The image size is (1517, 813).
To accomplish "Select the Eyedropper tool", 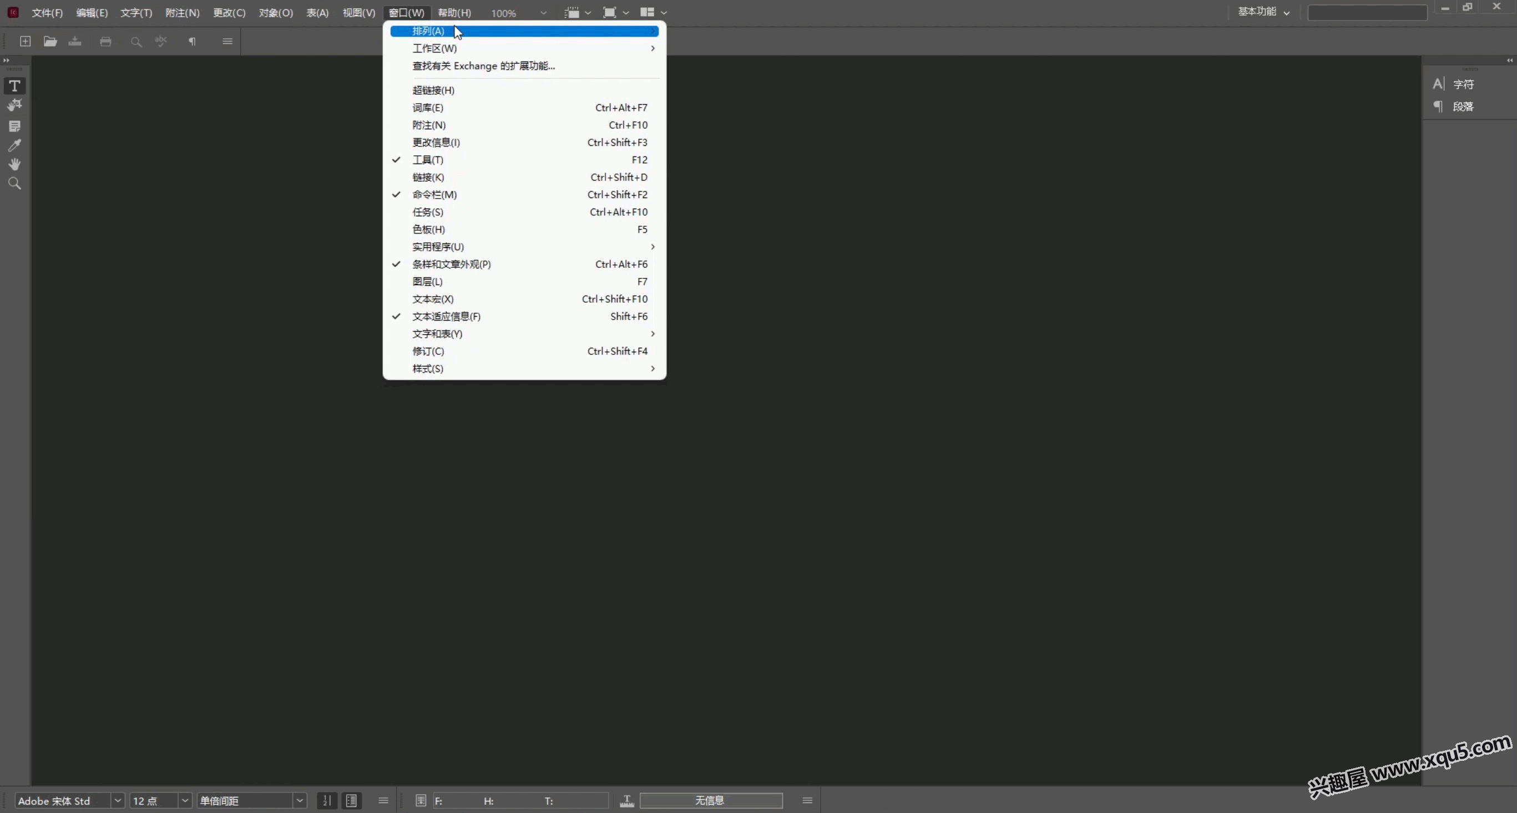I will tap(15, 145).
